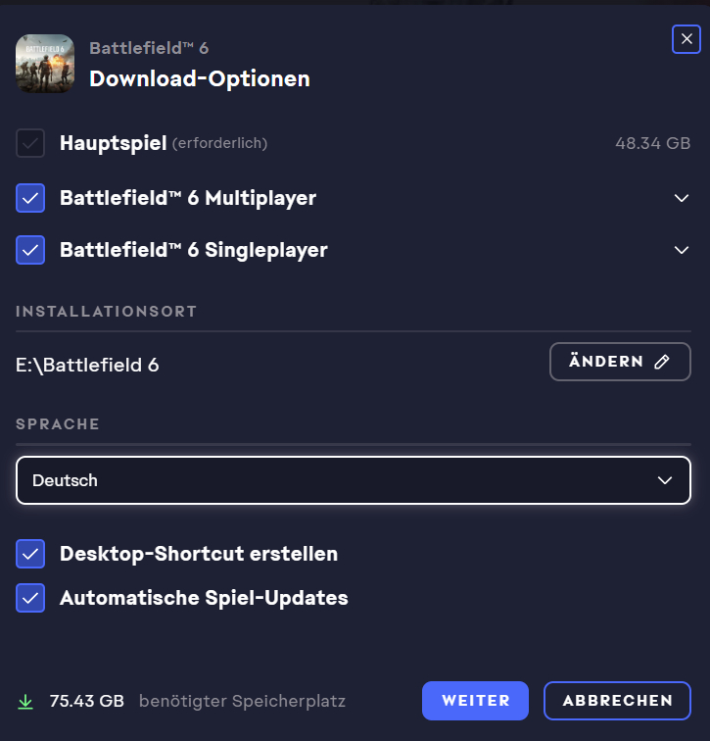Click the 48.34 GB Hauptspiel size
This screenshot has width=710, height=741.
point(653,143)
